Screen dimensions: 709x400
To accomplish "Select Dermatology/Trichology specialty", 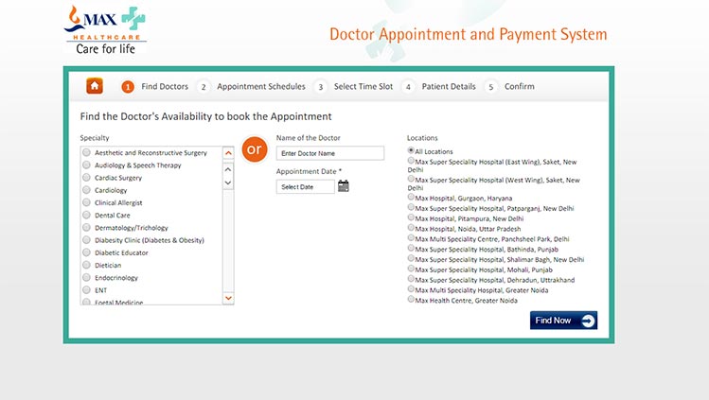I will tap(86, 228).
